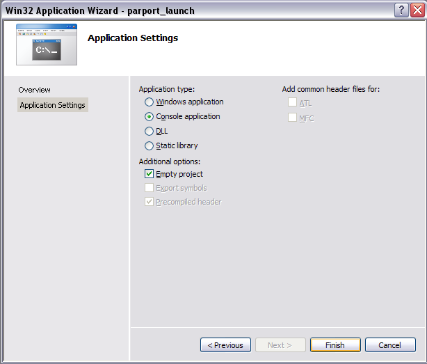Click the Application Settings heading text
Viewport: 427px width, 364px height.
click(x=133, y=38)
